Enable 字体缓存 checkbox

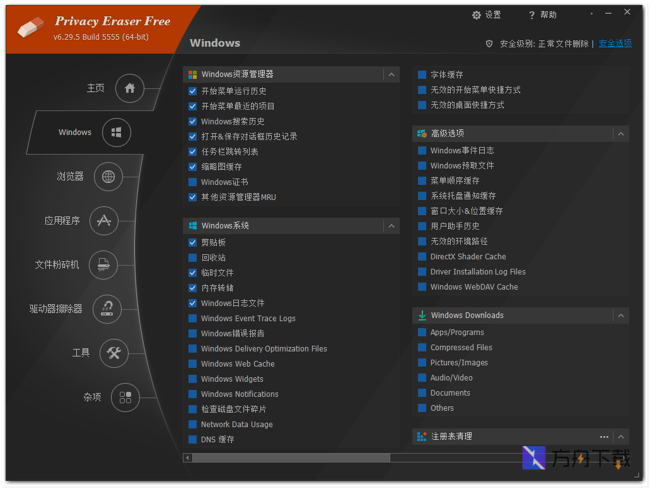(422, 75)
